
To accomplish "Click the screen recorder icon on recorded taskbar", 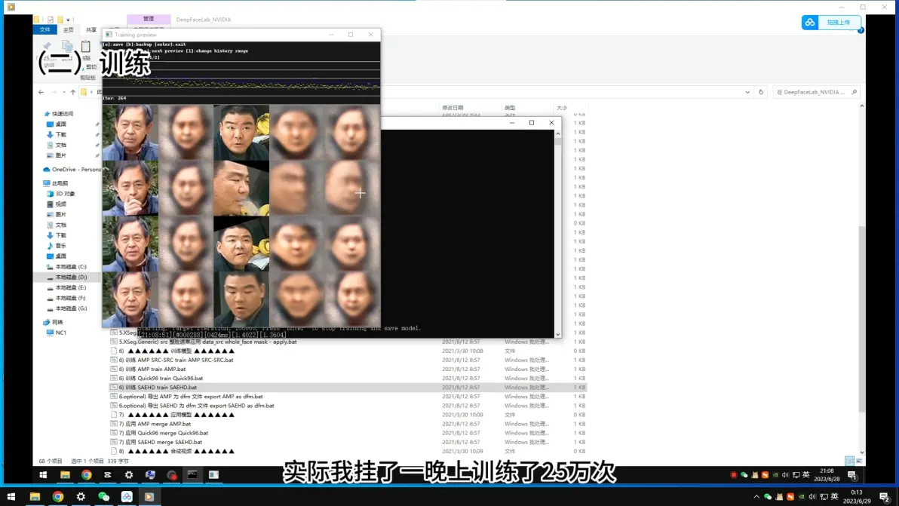I will point(171,475).
